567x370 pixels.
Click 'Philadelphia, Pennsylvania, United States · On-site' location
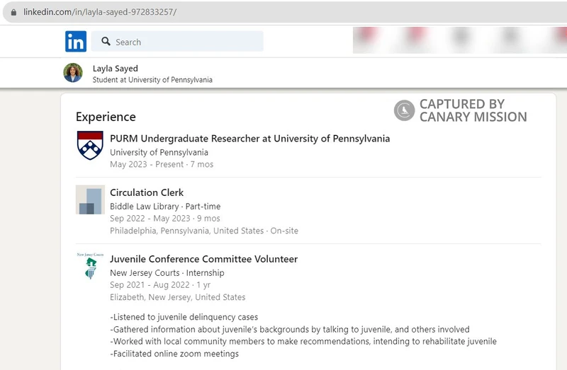pos(204,231)
